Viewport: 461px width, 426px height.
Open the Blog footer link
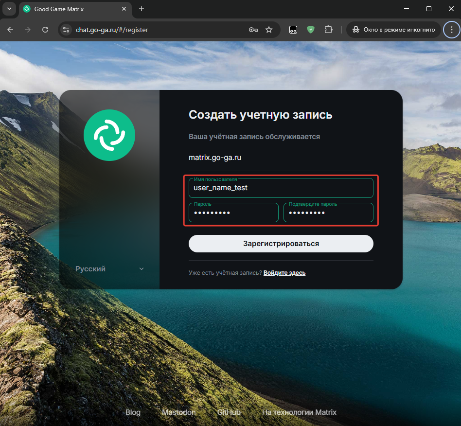tap(133, 412)
